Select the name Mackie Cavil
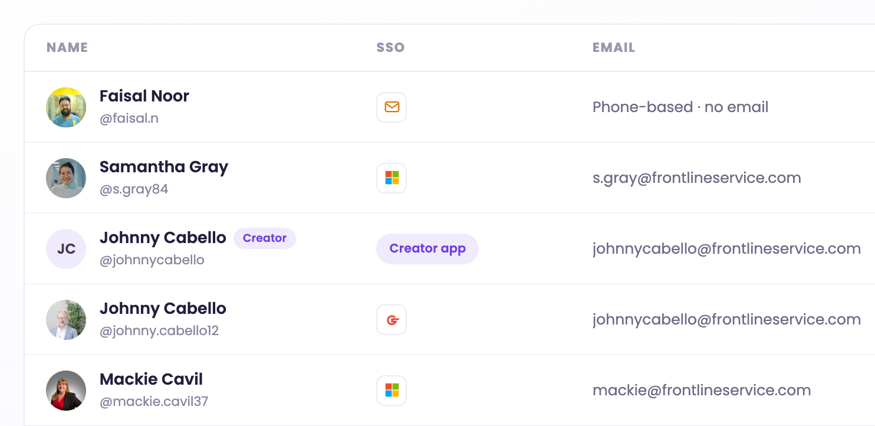This screenshot has height=426, width=875. 151,379
